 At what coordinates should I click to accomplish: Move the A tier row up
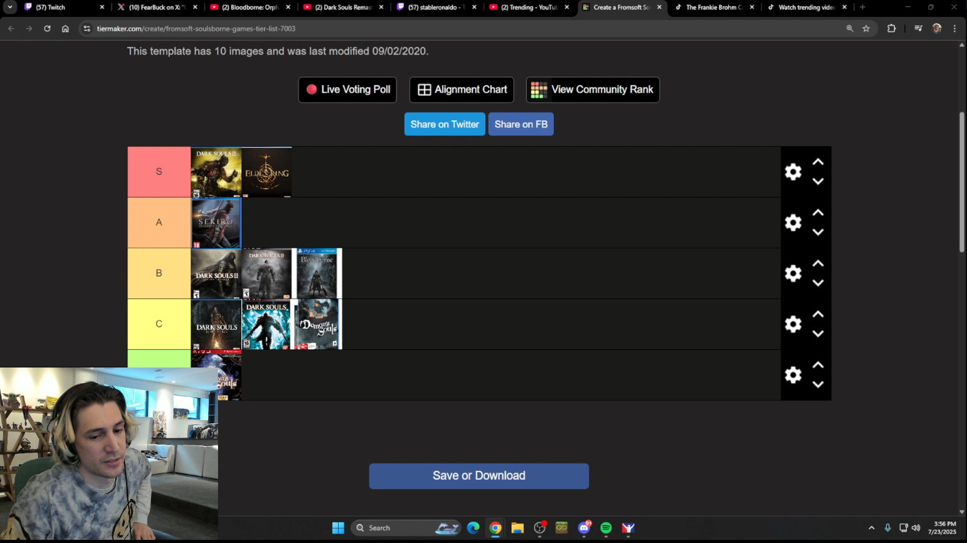click(x=818, y=213)
